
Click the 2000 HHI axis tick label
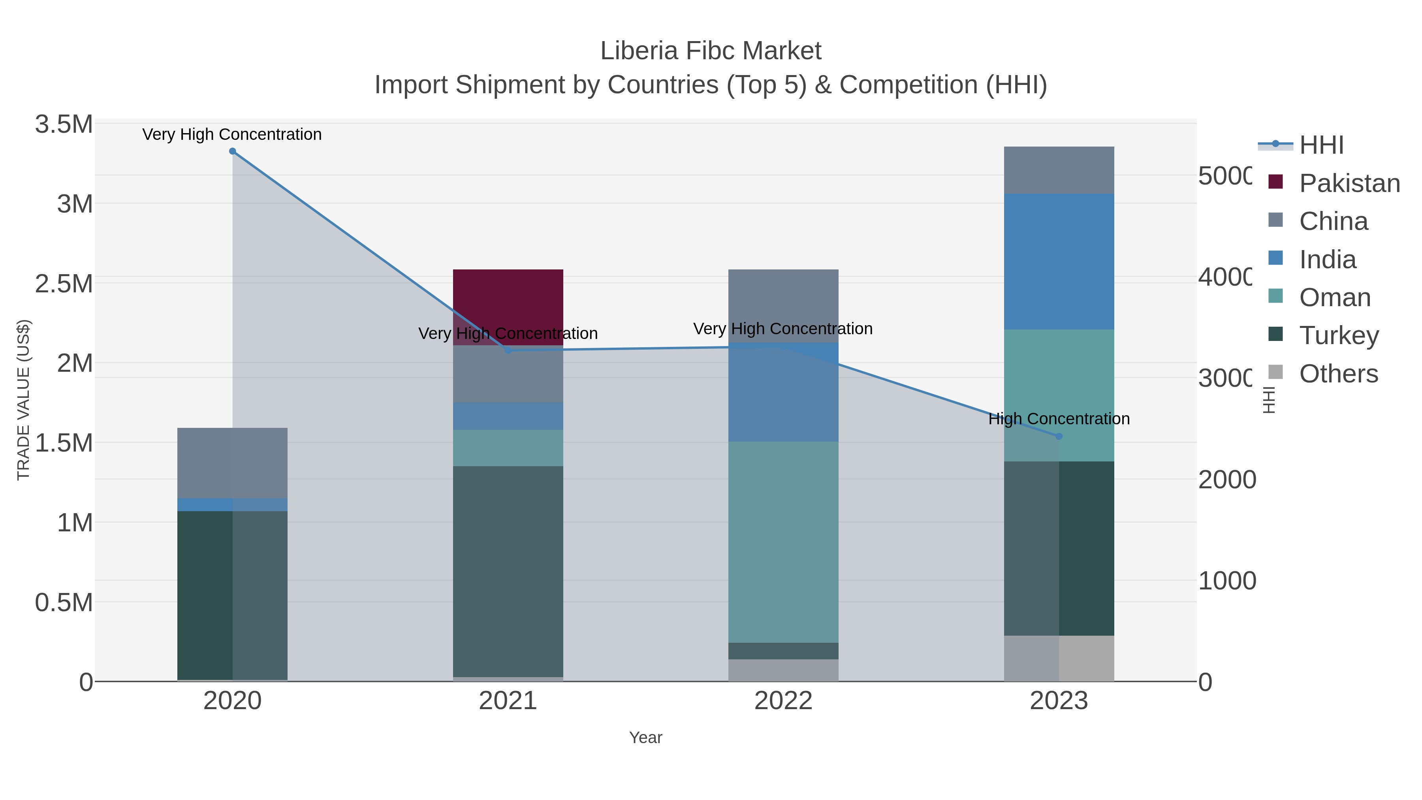pos(1227,480)
